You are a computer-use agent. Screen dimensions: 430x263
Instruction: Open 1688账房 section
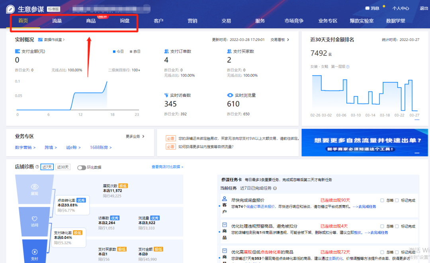point(101,147)
